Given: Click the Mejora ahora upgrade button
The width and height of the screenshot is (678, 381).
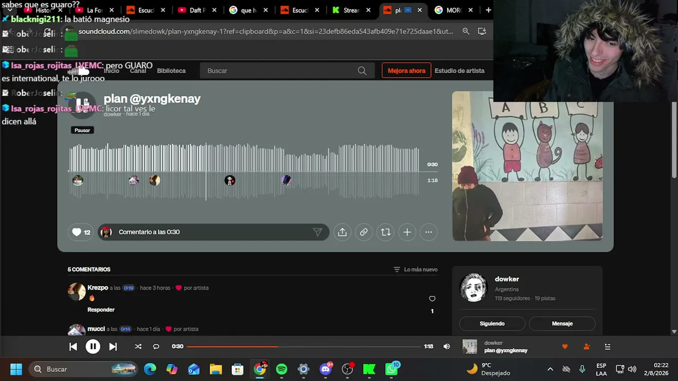Looking at the screenshot, I should [406, 70].
